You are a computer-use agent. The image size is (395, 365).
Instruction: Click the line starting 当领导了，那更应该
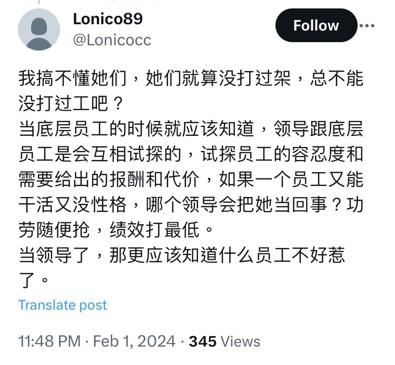pyautogui.click(x=181, y=255)
